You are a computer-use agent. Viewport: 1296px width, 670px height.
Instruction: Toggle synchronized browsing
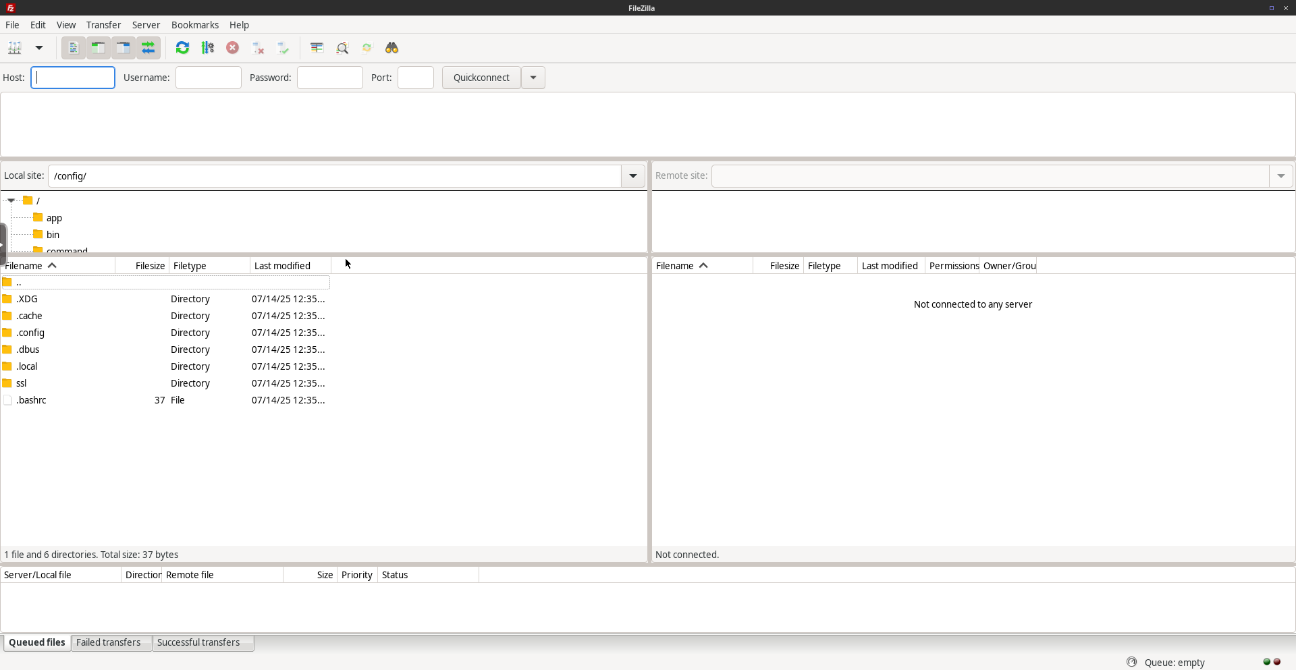(367, 48)
